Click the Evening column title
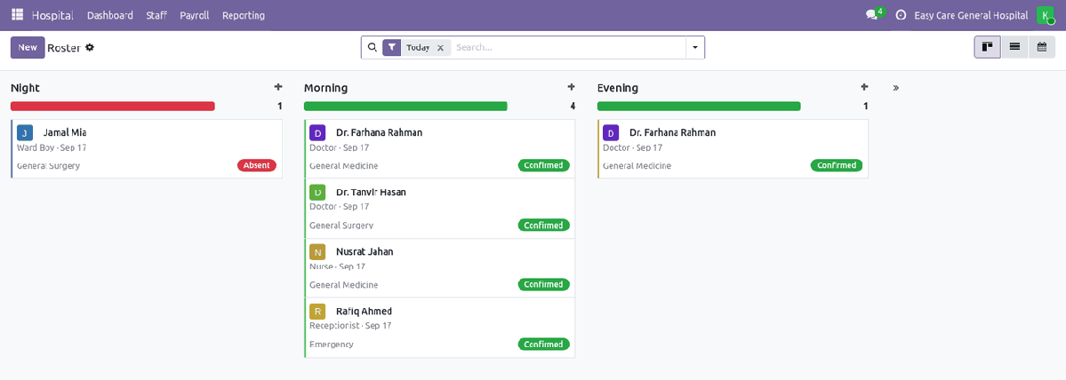The image size is (1066, 380). [617, 88]
